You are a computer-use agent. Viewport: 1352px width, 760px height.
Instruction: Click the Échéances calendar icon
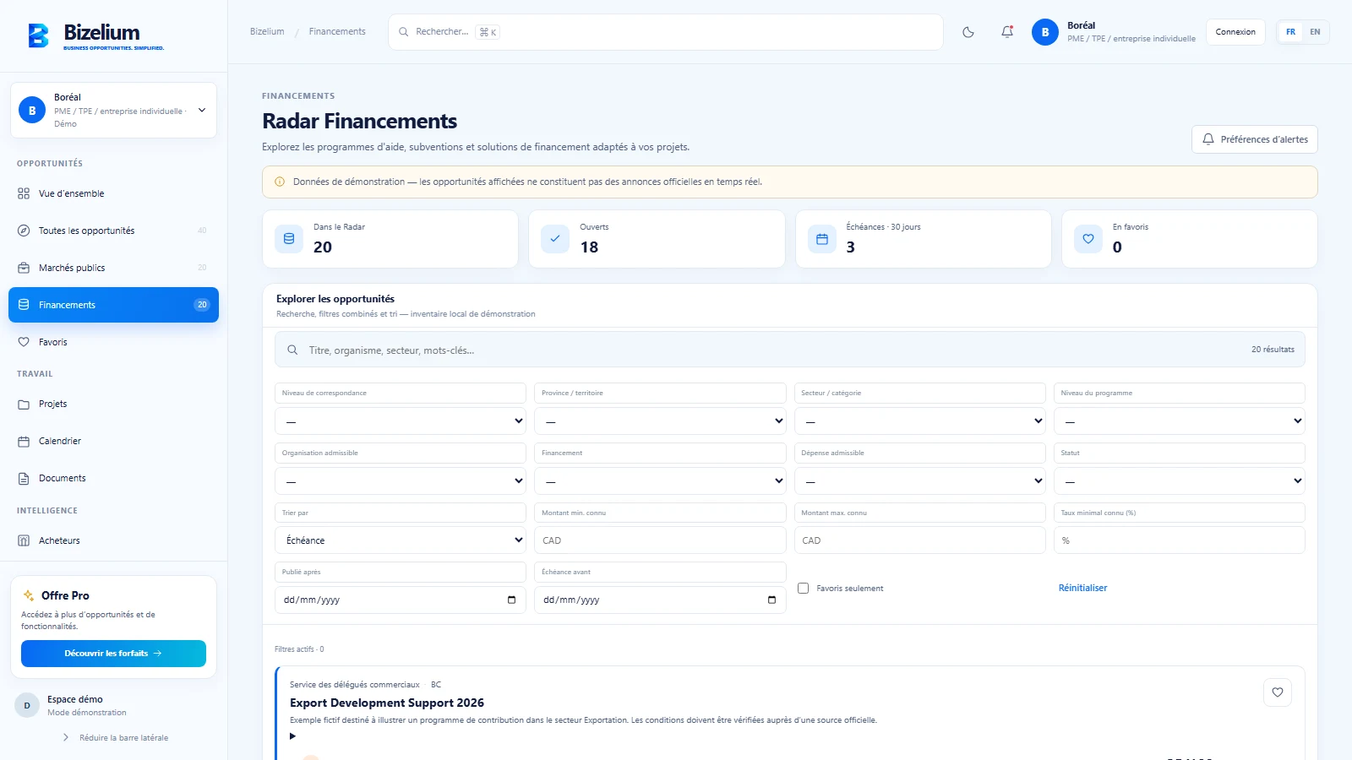pyautogui.click(x=822, y=239)
